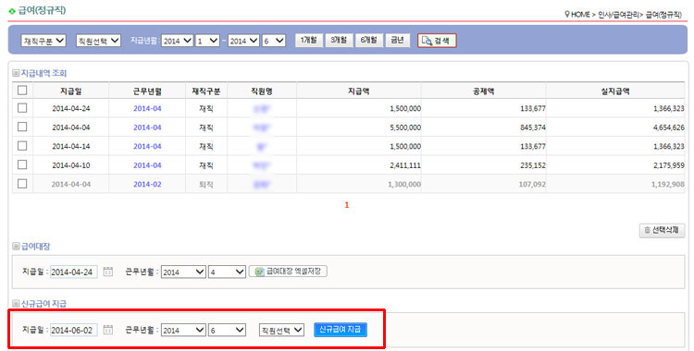Collapse the 지급내역 조회 section icon

(x=16, y=73)
